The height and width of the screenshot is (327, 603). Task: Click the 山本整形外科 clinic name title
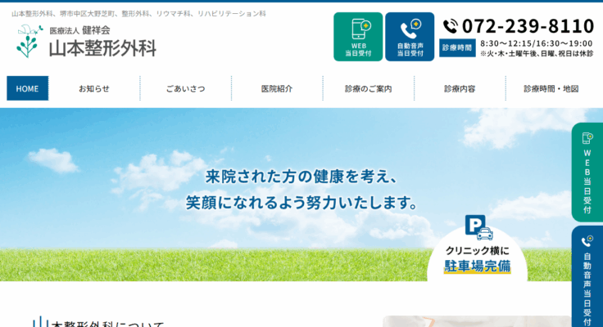point(102,48)
